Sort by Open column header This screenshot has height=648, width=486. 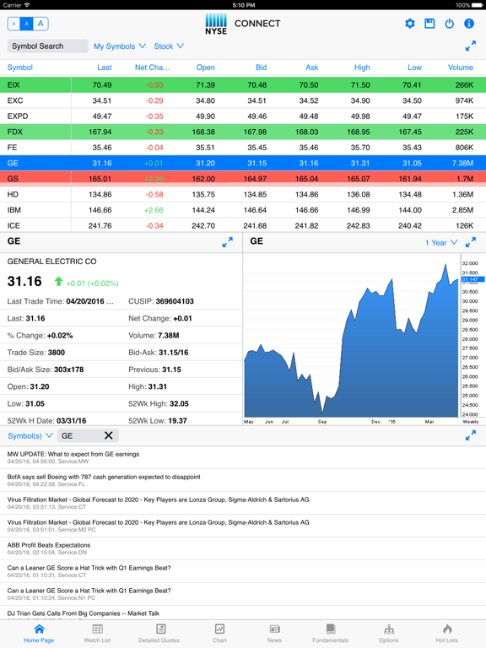[x=205, y=67]
